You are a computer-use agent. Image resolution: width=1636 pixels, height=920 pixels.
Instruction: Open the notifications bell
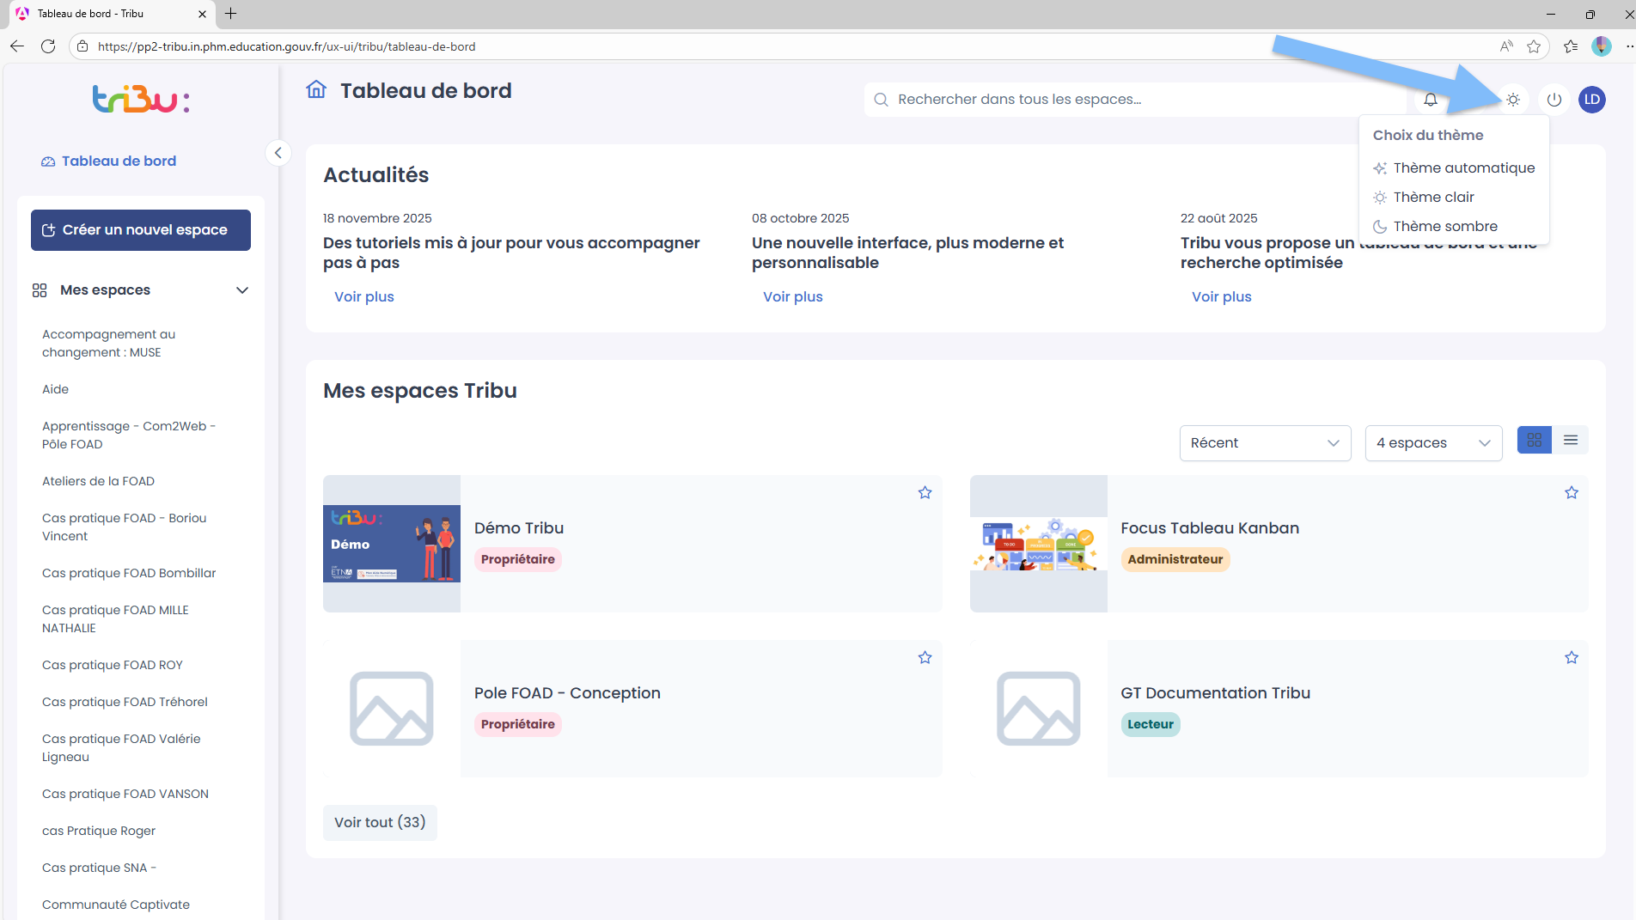tap(1431, 100)
